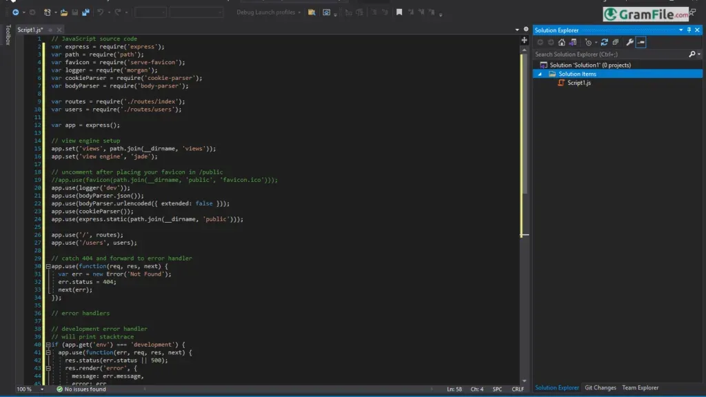This screenshot has height=397, width=706.
Task: Click the 'Not Found' string on line 31
Action: [x=148, y=274]
